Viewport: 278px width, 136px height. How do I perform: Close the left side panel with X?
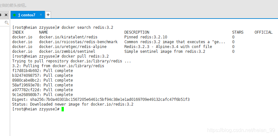click(6, 15)
